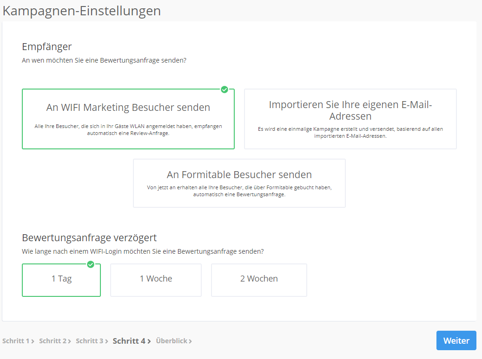Click description 'Alle Ihre Besucher, die sich in Ihr Gäste WLAN'
The image size is (482, 359).
point(128,129)
